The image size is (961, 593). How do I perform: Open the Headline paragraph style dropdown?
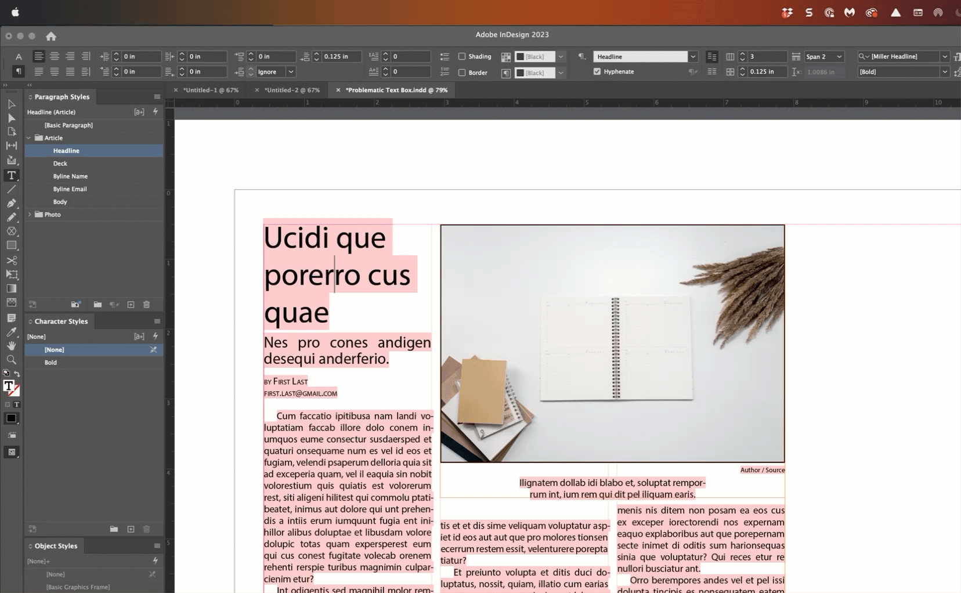[693, 57]
